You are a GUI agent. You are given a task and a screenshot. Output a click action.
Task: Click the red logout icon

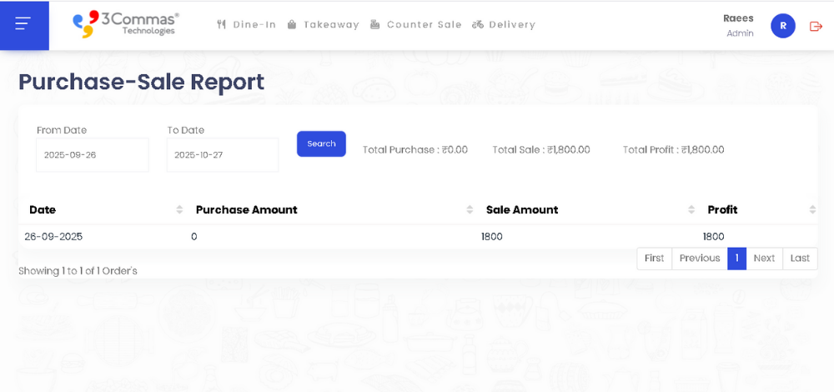click(816, 26)
